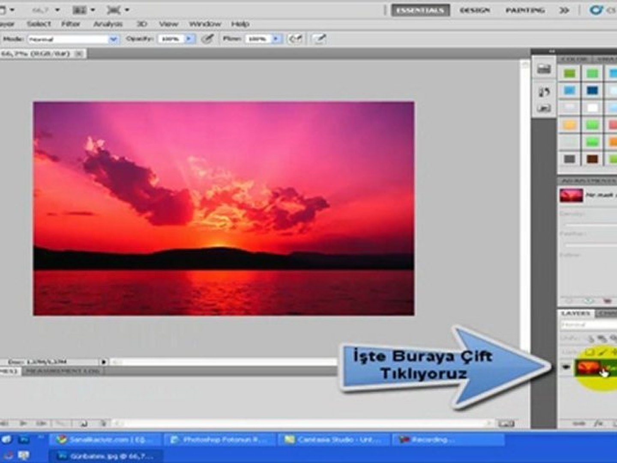
Task: Open the Select menu
Action: click(x=39, y=24)
